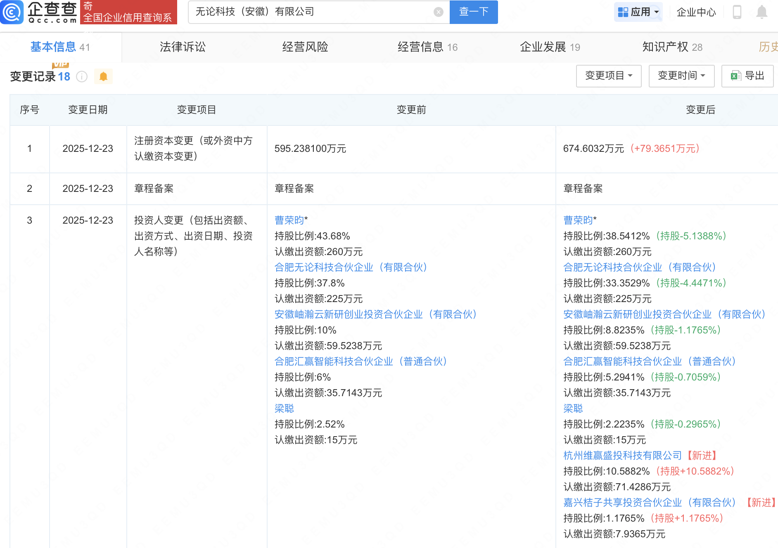
Task: Click the Qichacha logo icon
Action: coord(12,12)
